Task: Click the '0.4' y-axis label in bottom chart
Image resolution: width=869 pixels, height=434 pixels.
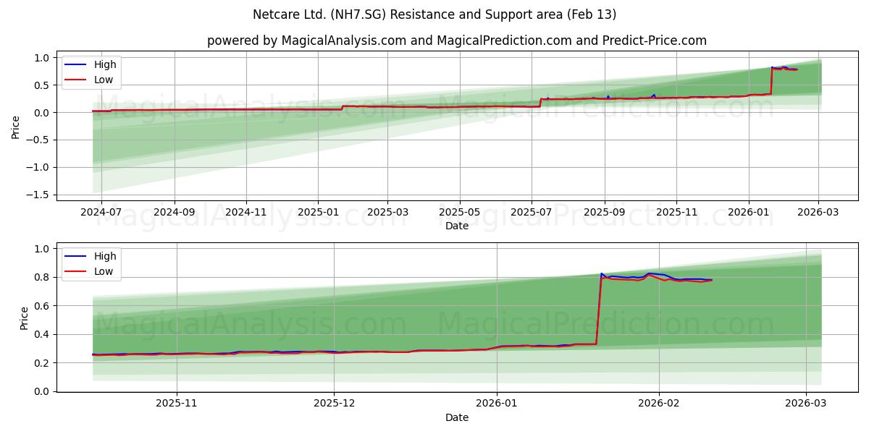Action: pyautogui.click(x=41, y=334)
